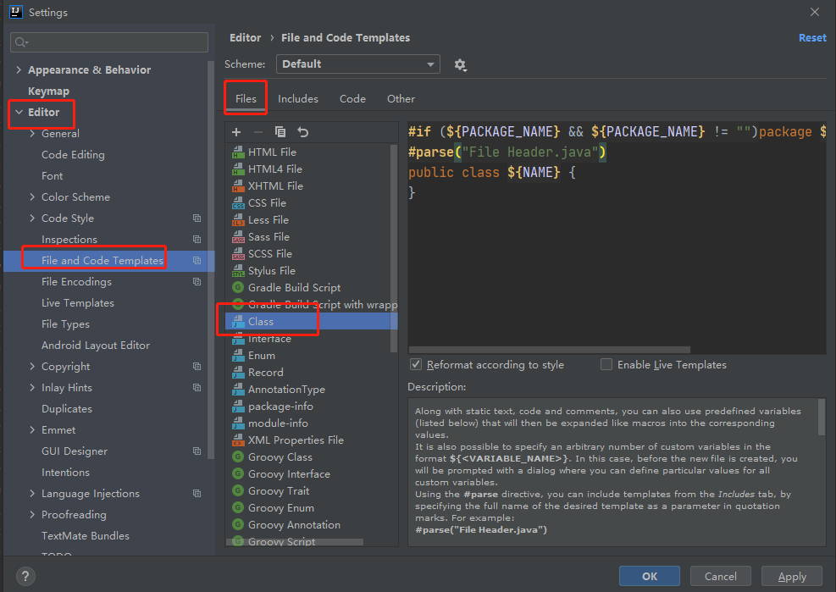The height and width of the screenshot is (592, 836).
Task: Click the Copy Template icon
Action: click(280, 132)
